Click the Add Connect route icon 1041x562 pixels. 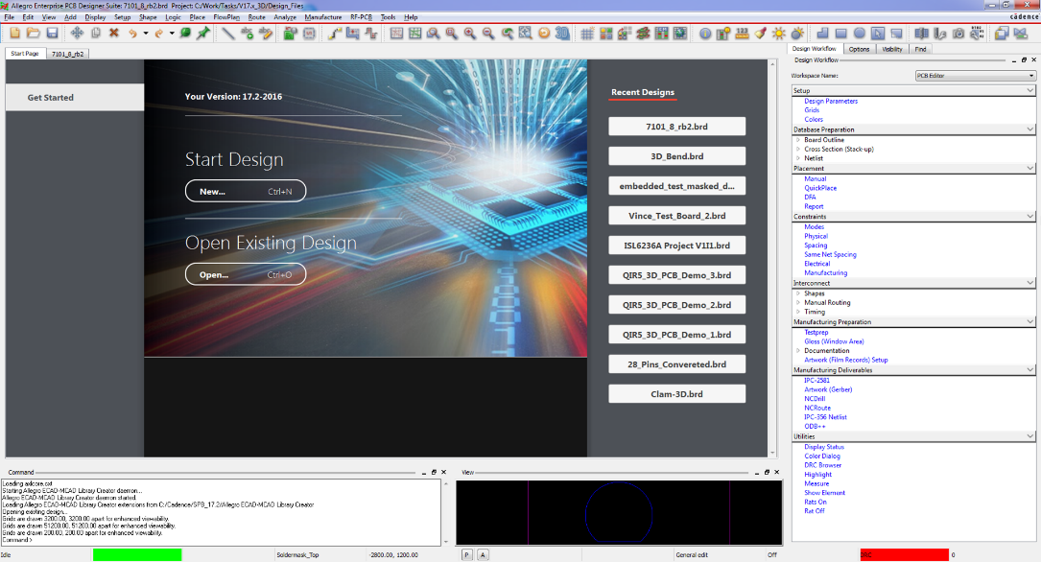coord(334,34)
